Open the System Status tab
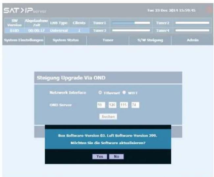 pyautogui.click(x=66, y=40)
